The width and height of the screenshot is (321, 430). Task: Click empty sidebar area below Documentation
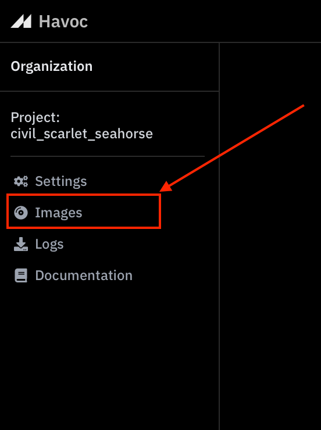pyautogui.click(x=109, y=357)
